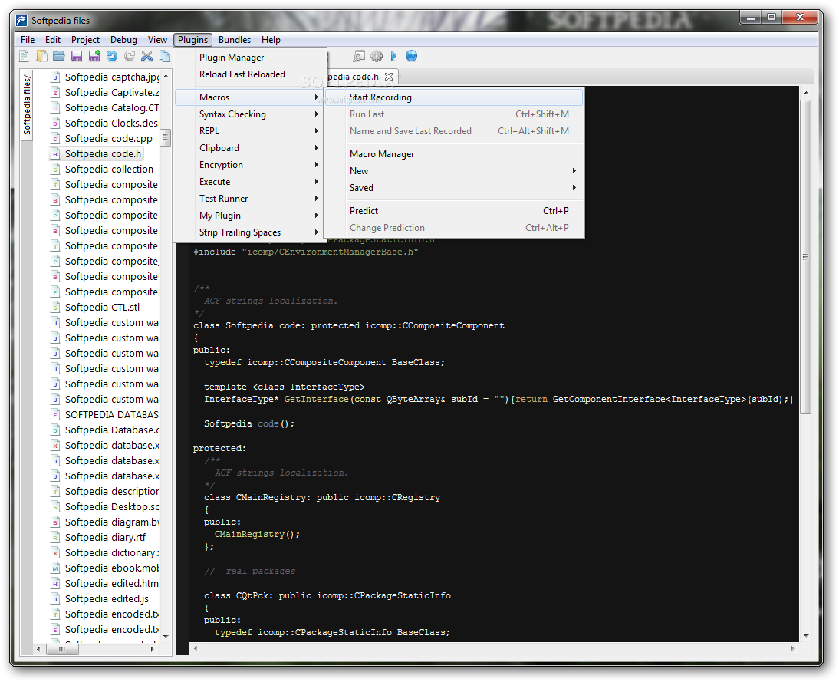This screenshot has height=682, width=839.
Task: Click the New File toolbar icon
Action: click(24, 56)
